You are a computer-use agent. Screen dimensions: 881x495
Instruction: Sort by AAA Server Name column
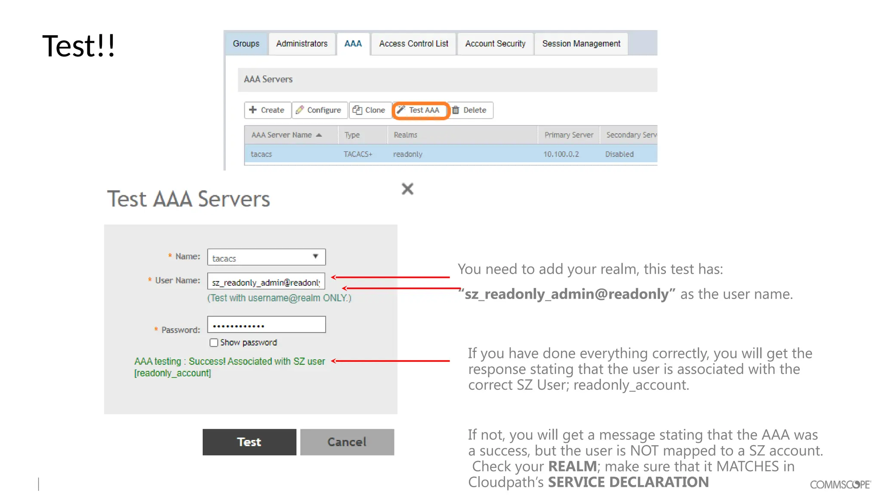291,135
